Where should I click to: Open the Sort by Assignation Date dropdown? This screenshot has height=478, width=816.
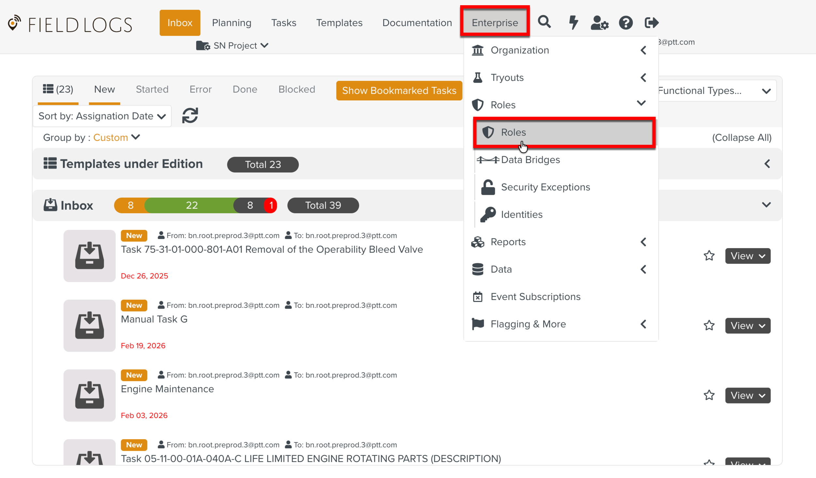102,116
